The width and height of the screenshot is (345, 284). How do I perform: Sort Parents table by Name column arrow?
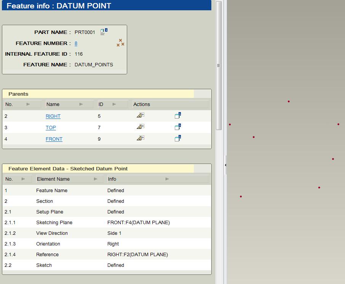pos(81,104)
